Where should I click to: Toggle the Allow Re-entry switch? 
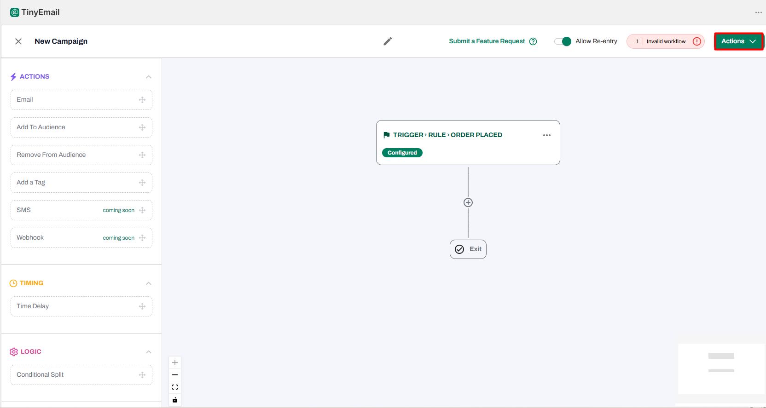[563, 41]
